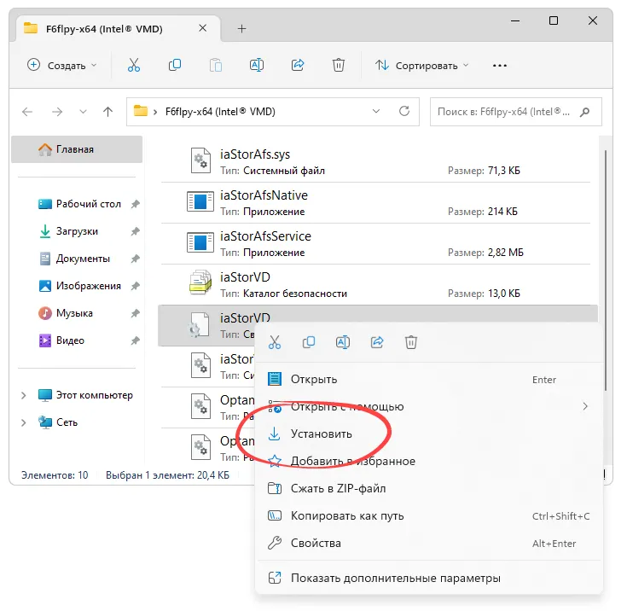Select the iaStorVD security catalog icon
The image size is (627, 611).
coord(200,283)
